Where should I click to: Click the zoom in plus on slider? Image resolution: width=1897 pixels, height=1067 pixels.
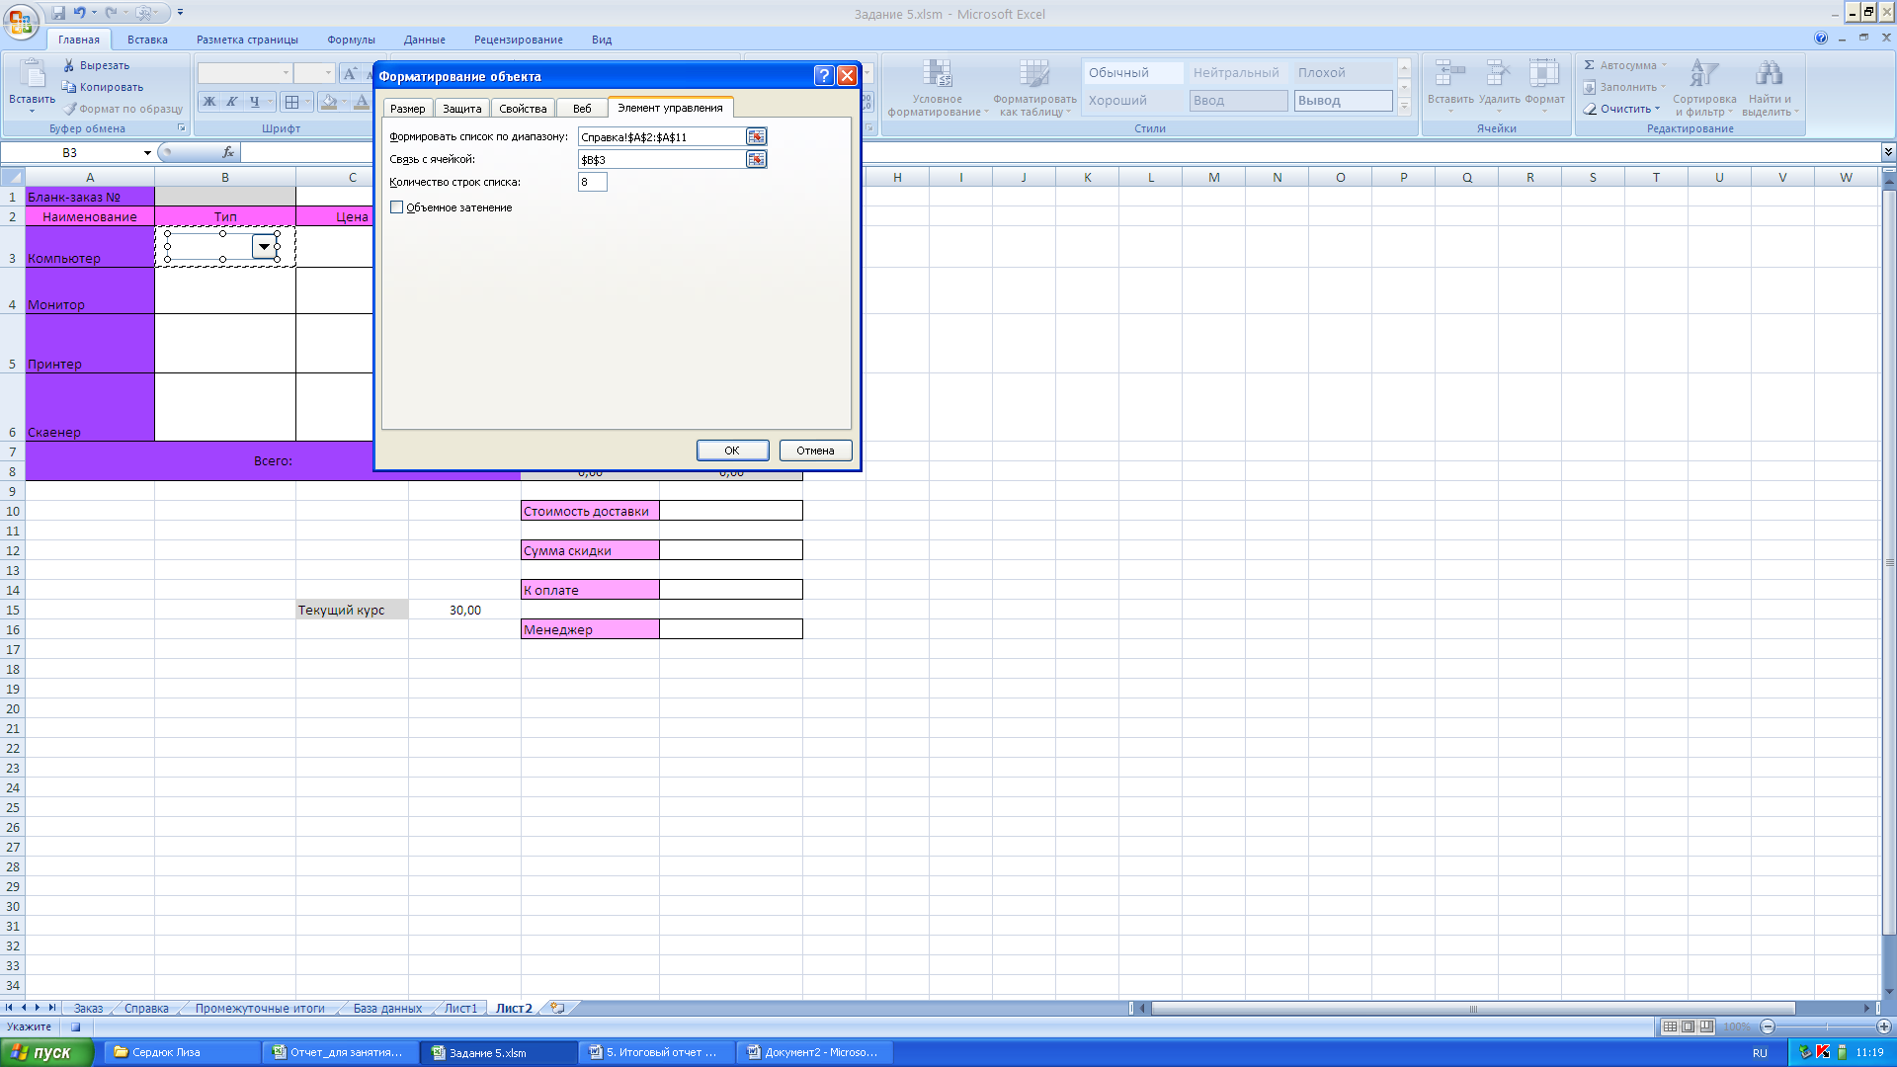tap(1883, 1026)
